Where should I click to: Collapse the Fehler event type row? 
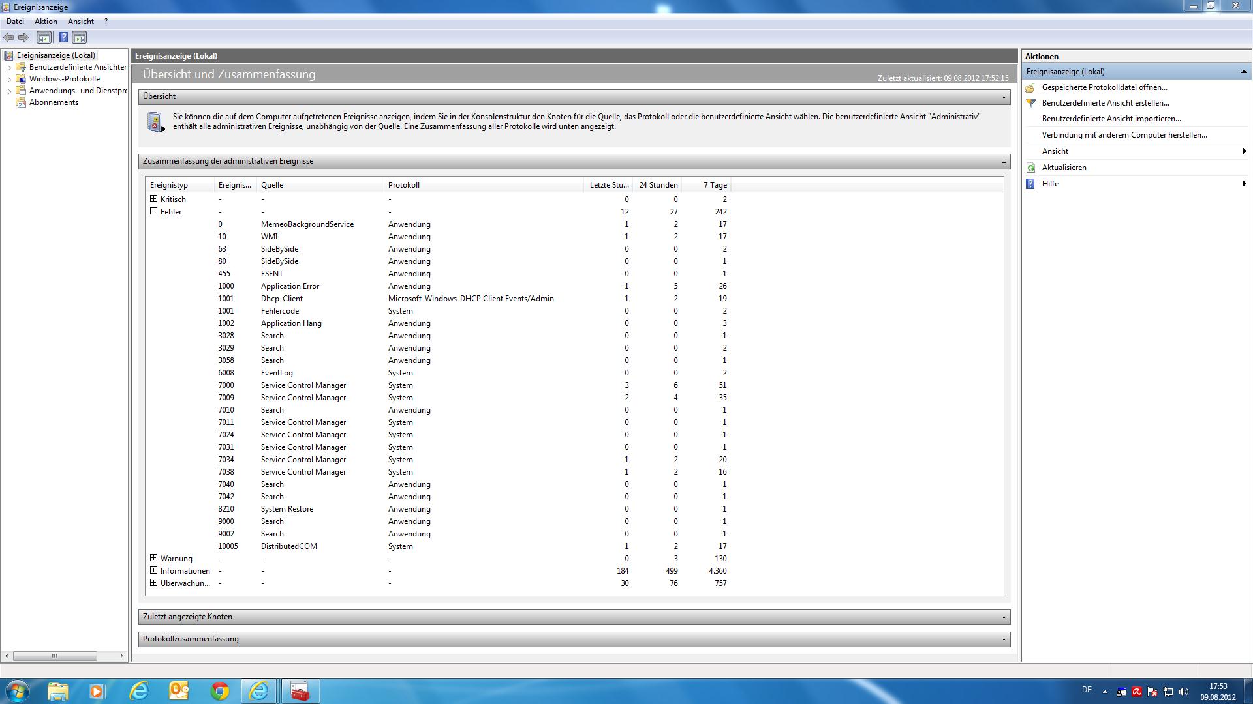click(x=154, y=211)
